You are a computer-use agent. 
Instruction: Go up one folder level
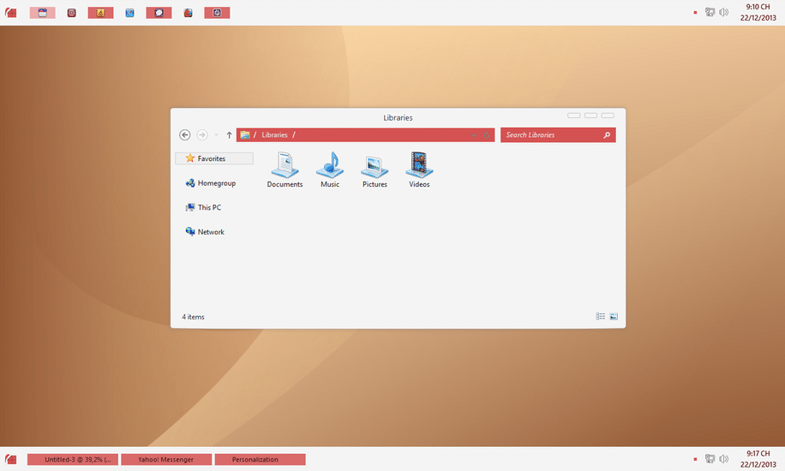pos(229,135)
